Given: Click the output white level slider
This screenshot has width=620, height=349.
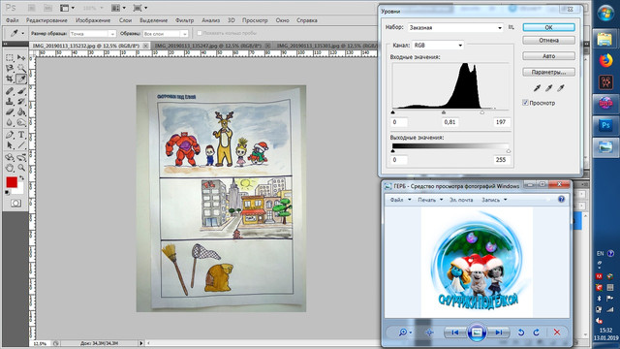Looking at the screenshot, I should pyautogui.click(x=509, y=151).
